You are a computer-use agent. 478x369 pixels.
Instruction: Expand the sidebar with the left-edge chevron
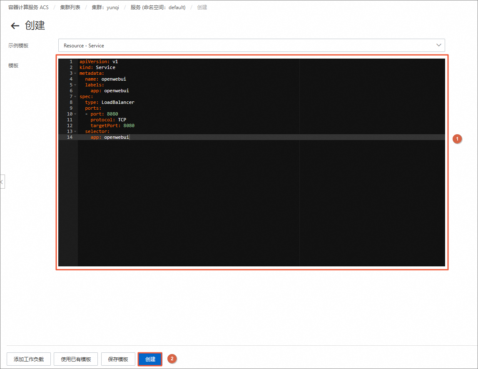tap(2, 182)
